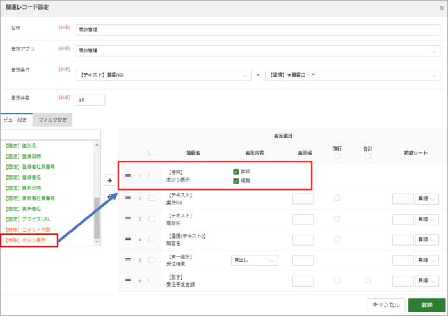
Task: Click the 表示幅 field for 顧客名
Action: click(303, 240)
